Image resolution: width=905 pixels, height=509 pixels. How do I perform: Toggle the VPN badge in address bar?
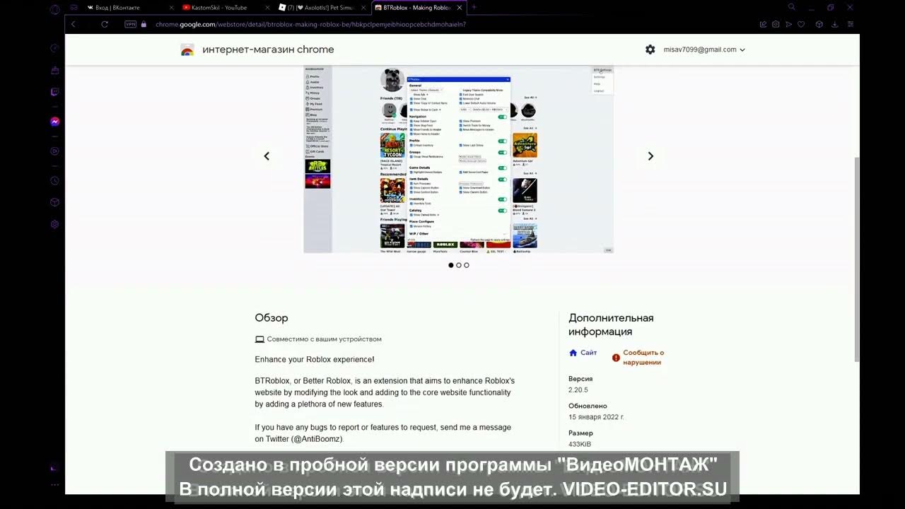130,24
